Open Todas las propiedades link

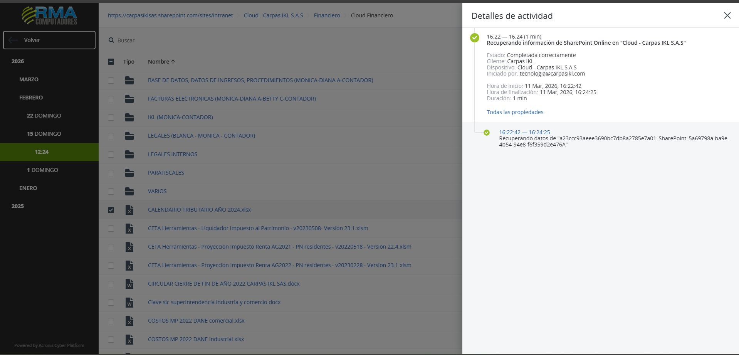click(x=515, y=112)
